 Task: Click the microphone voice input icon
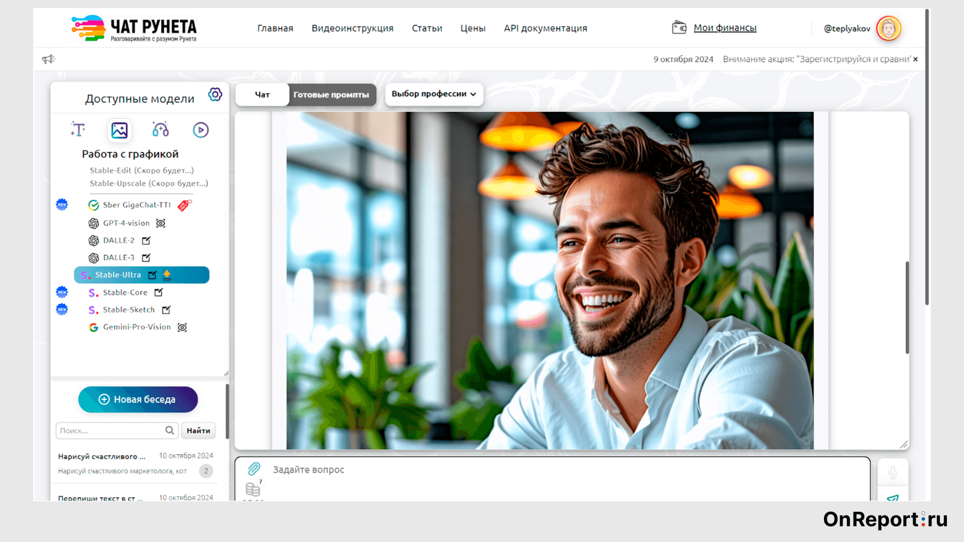tap(893, 472)
